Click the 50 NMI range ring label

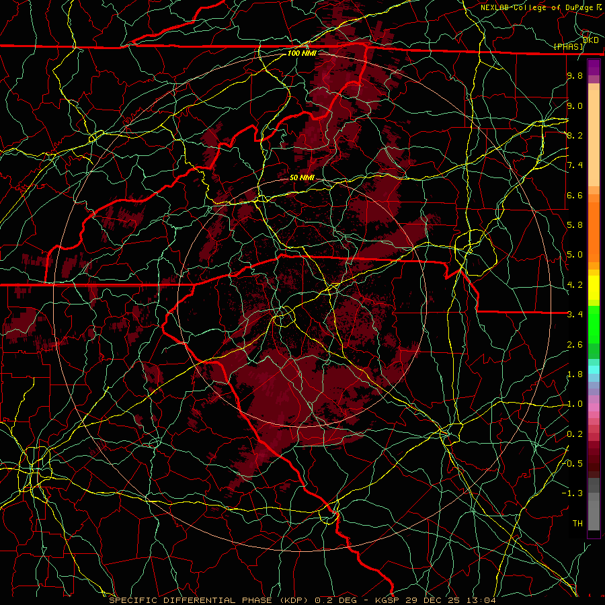tap(302, 177)
